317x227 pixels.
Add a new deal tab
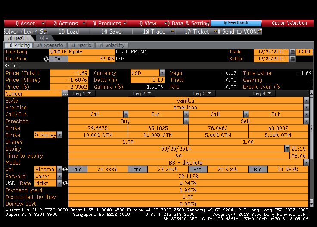(x=44, y=38)
